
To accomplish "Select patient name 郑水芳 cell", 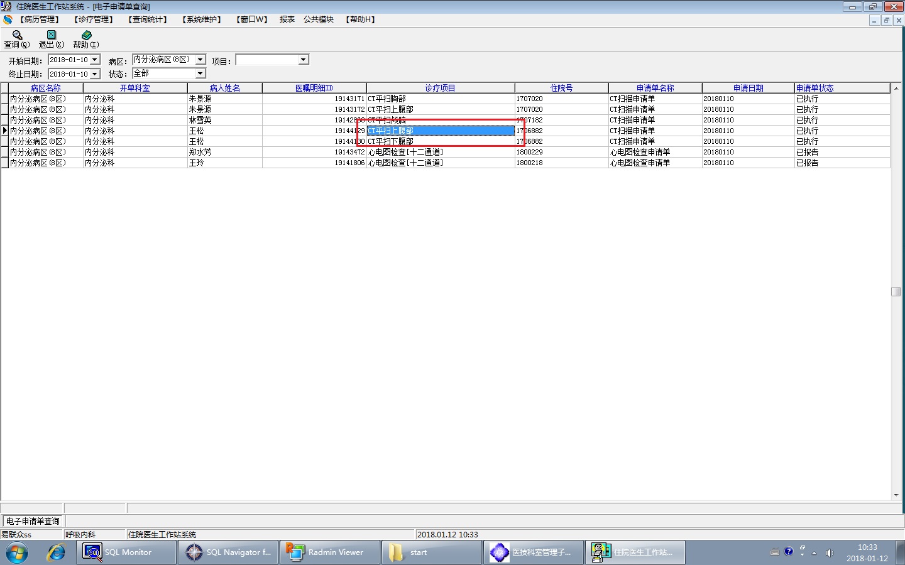I will coord(225,152).
